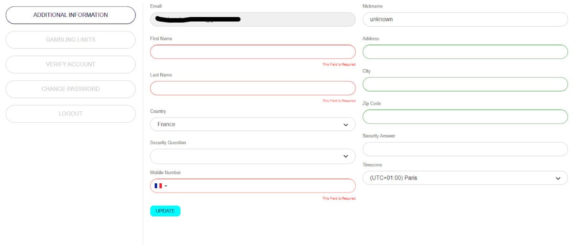Viewport: 574px width, 245px height.
Task: Click the Nickname field showing unknown
Action: [x=465, y=20]
